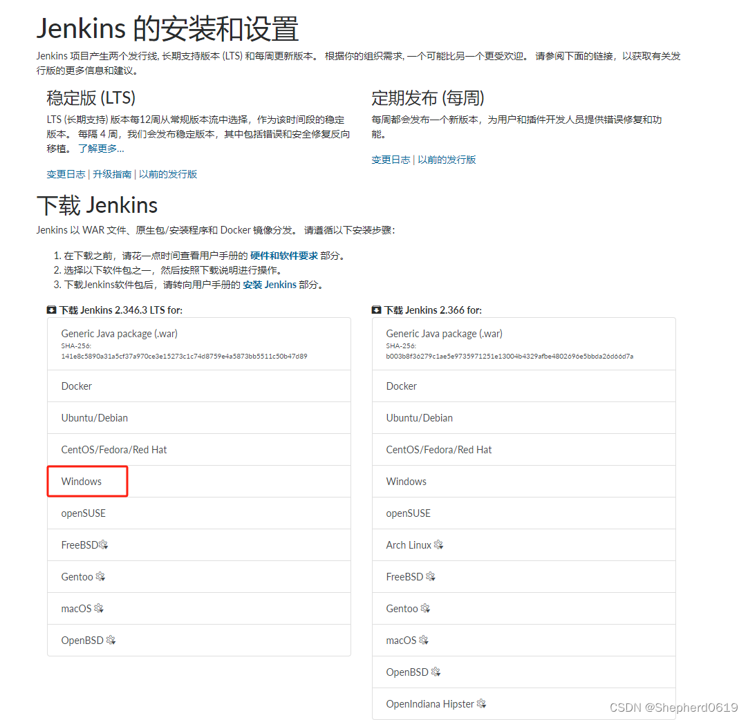
Task: Select Docker in the LTS download list
Action: point(76,386)
